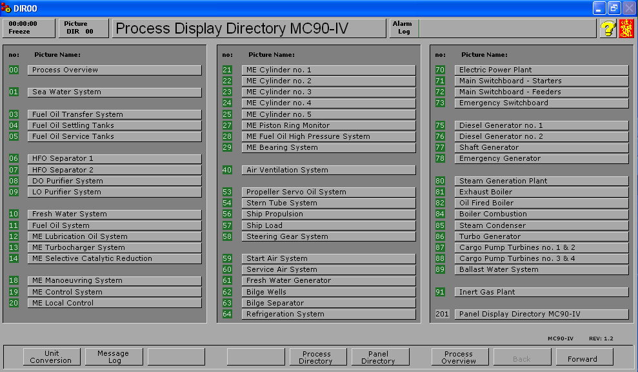This screenshot has width=638, height=372.
Task: Click the Picture DIR 00 indicator box
Action: (x=80, y=28)
